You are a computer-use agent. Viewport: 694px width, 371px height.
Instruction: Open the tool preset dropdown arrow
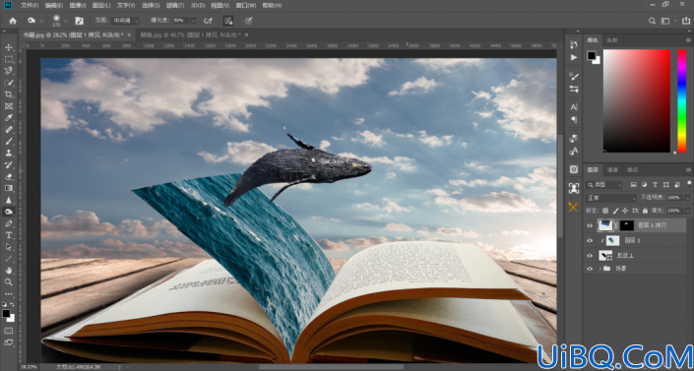tap(41, 21)
